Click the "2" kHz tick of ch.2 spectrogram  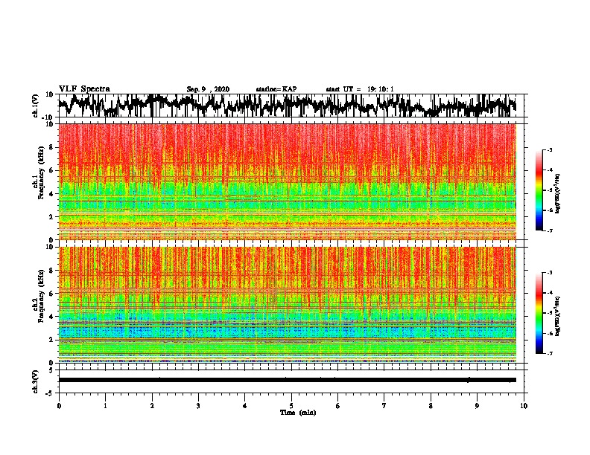click(x=52, y=340)
